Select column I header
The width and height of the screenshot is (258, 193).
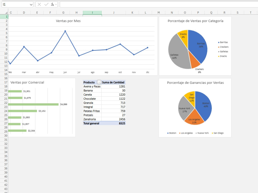[x=92, y=13]
